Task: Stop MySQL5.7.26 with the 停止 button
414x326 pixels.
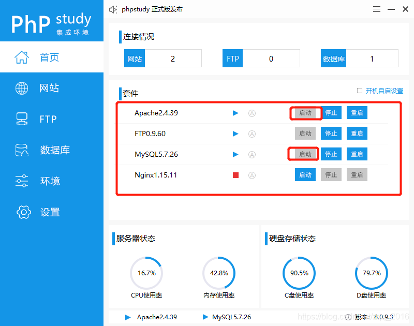Action: 331,154
